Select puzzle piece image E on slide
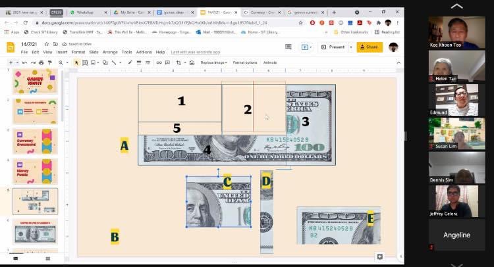This screenshot has width=494, height=267. coord(339,225)
